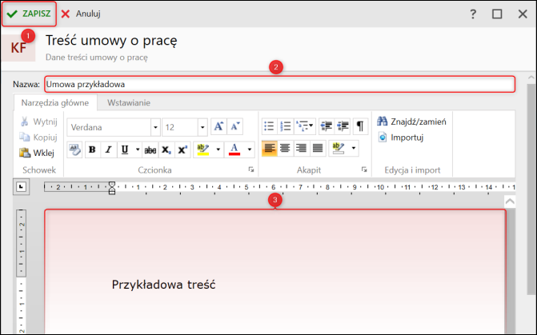Expand paragraph shading dropdown arrow
537x335 pixels.
[354, 148]
